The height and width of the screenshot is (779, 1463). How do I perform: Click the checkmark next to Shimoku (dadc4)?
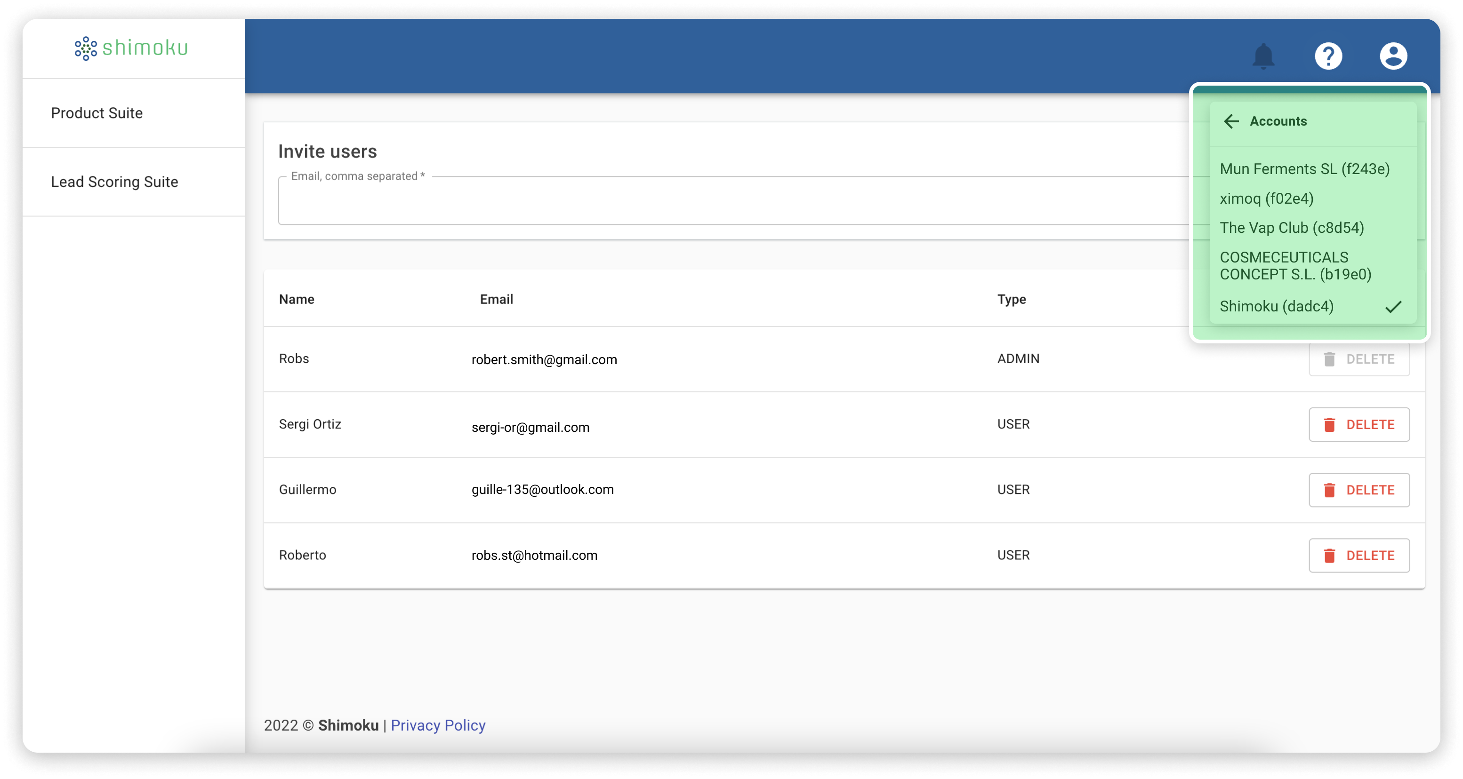1392,307
